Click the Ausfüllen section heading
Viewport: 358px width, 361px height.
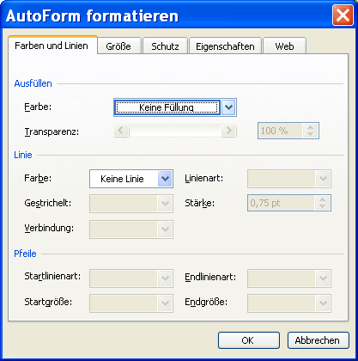[33, 83]
